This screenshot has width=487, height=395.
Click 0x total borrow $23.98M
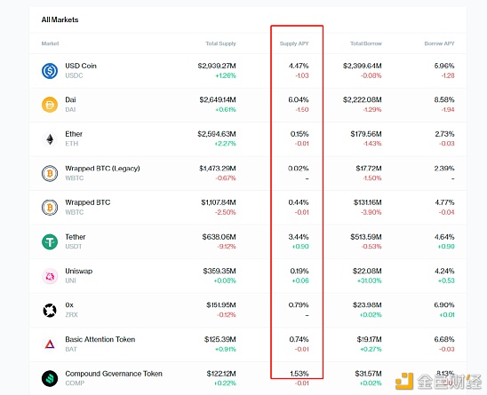[367, 305]
